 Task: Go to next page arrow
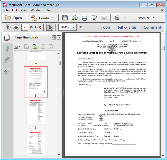tap(16, 27)
